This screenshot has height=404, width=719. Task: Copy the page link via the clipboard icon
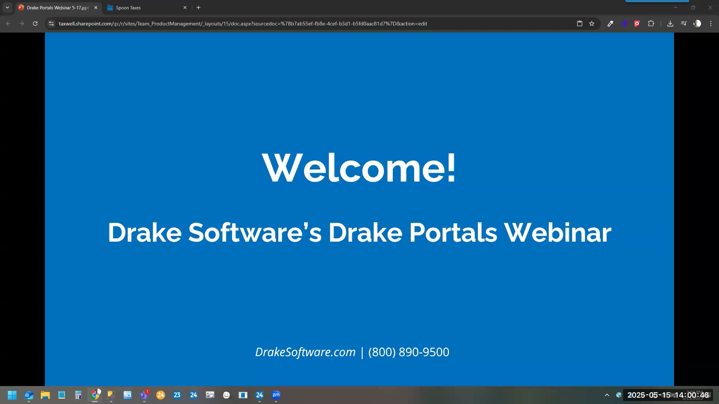pyautogui.click(x=580, y=24)
